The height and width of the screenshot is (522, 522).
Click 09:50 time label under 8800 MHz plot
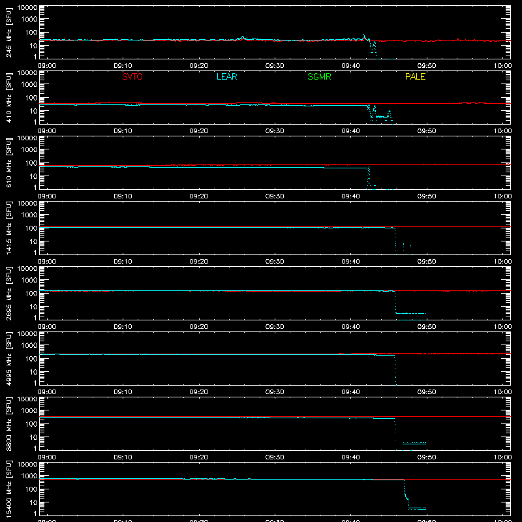[427, 457]
